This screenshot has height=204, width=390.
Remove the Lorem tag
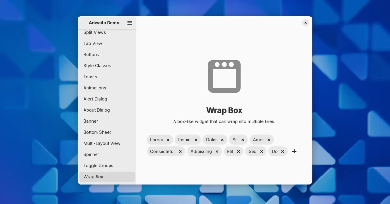168,140
